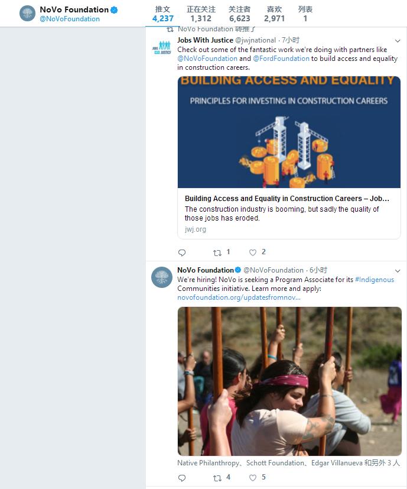The width and height of the screenshot is (407, 489).
Task: Like the Jobs With Justice tweet
Action: [x=253, y=252]
